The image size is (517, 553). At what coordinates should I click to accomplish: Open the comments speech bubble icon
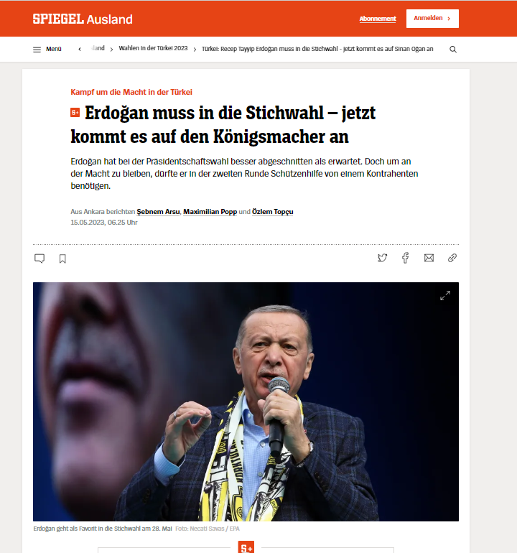(39, 259)
